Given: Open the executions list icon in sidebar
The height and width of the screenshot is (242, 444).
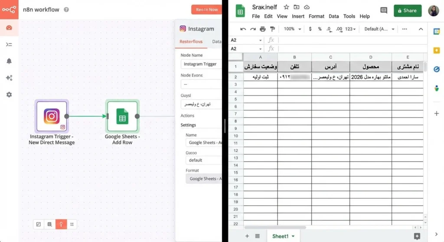Looking at the screenshot, I should click(x=9, y=45).
